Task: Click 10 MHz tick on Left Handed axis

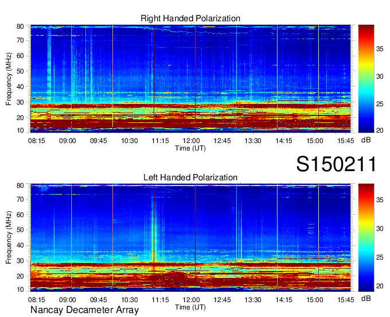Action: [20, 289]
